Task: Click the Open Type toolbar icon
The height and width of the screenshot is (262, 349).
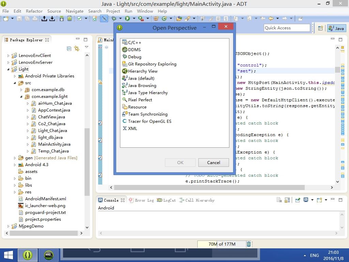Action: pos(179,18)
